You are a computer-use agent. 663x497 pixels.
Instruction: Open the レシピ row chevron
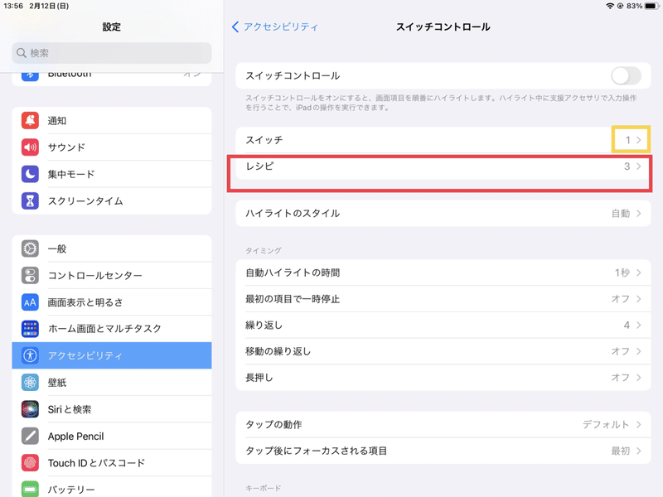(x=638, y=166)
